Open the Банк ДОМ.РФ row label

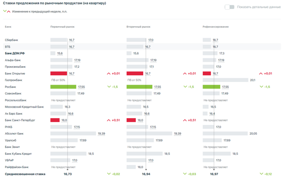point(15,54)
